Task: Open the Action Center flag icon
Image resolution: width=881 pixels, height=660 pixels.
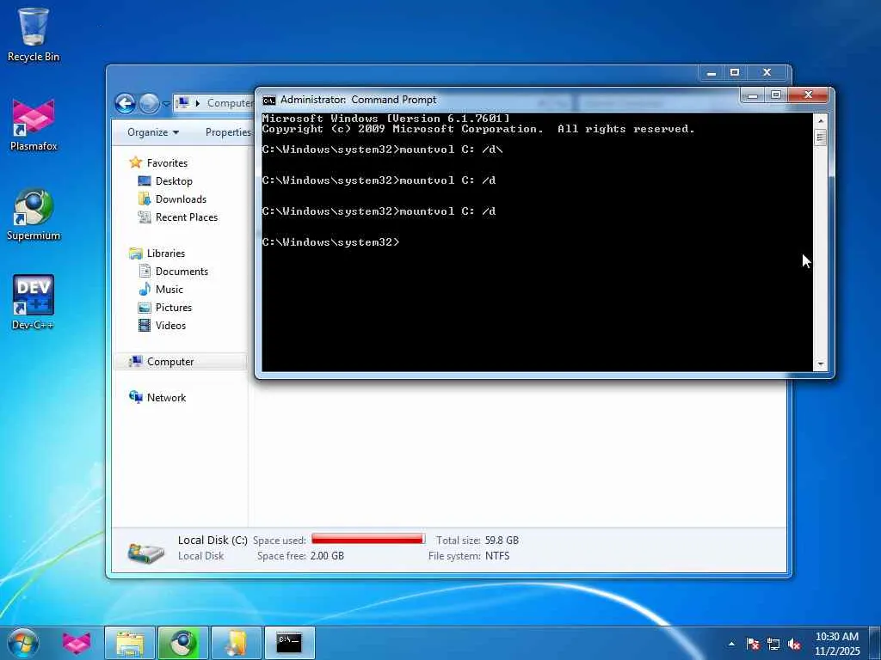Action: point(753,644)
